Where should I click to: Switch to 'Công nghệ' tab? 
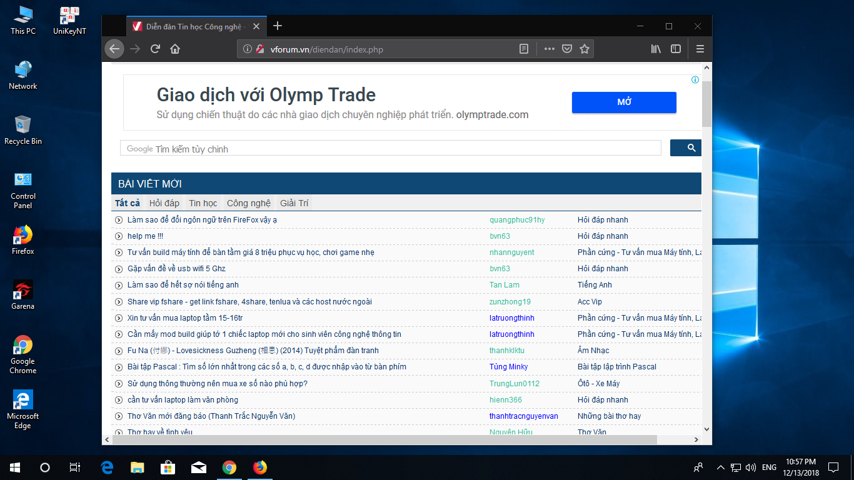coord(249,203)
